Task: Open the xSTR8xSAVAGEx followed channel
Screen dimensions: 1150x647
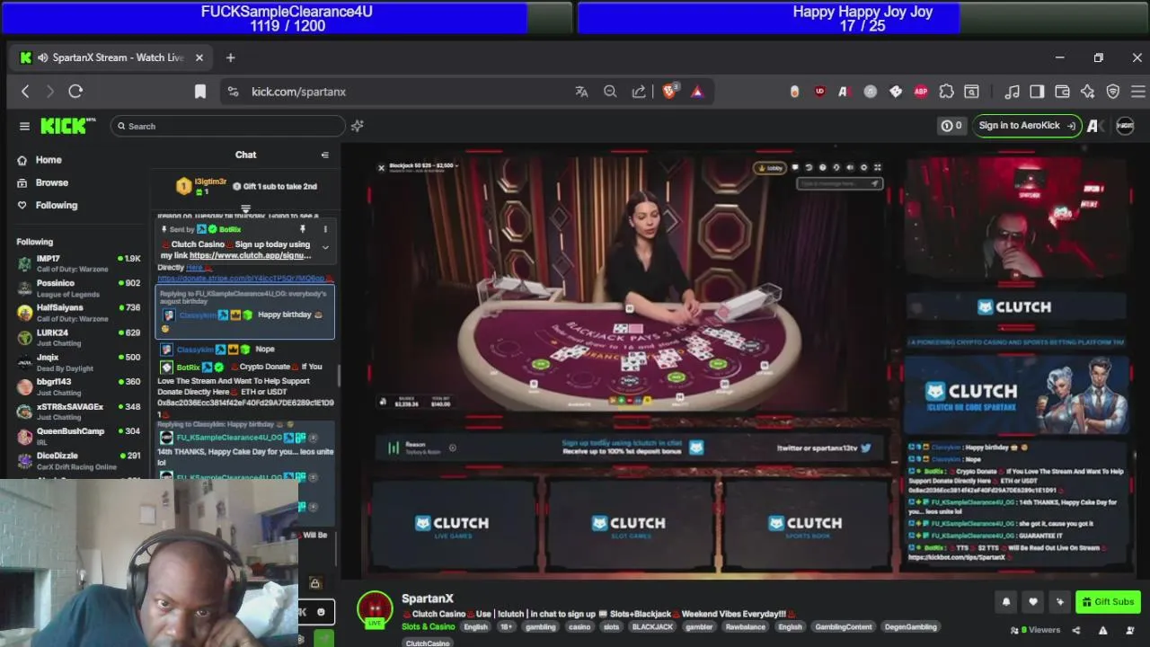Action: pos(79,411)
